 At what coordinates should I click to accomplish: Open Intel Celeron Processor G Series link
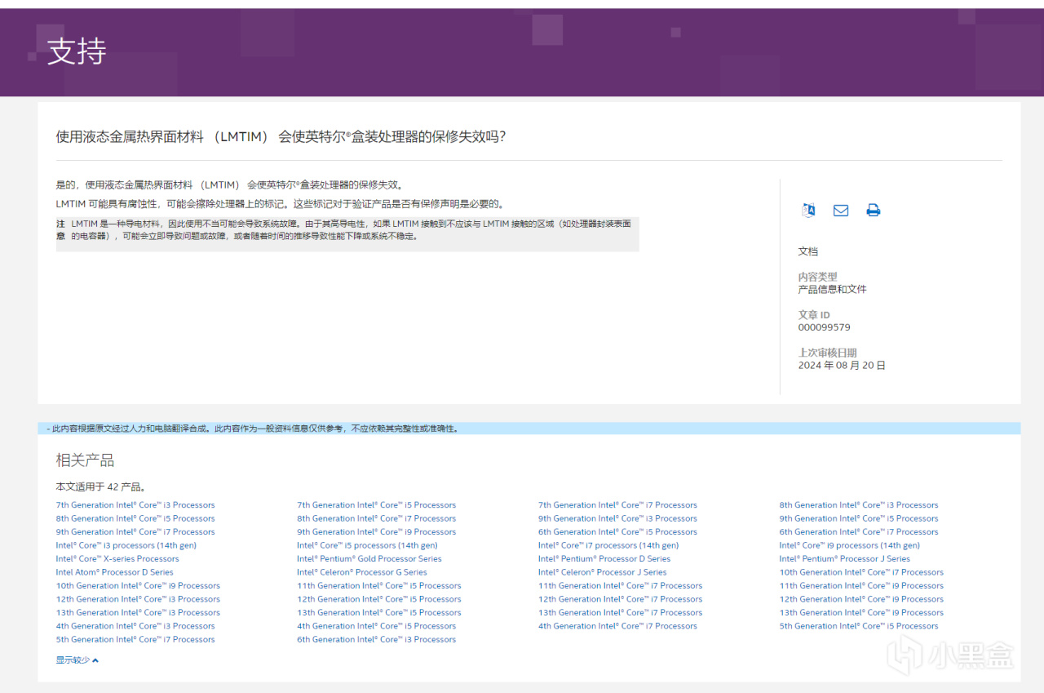pos(362,572)
